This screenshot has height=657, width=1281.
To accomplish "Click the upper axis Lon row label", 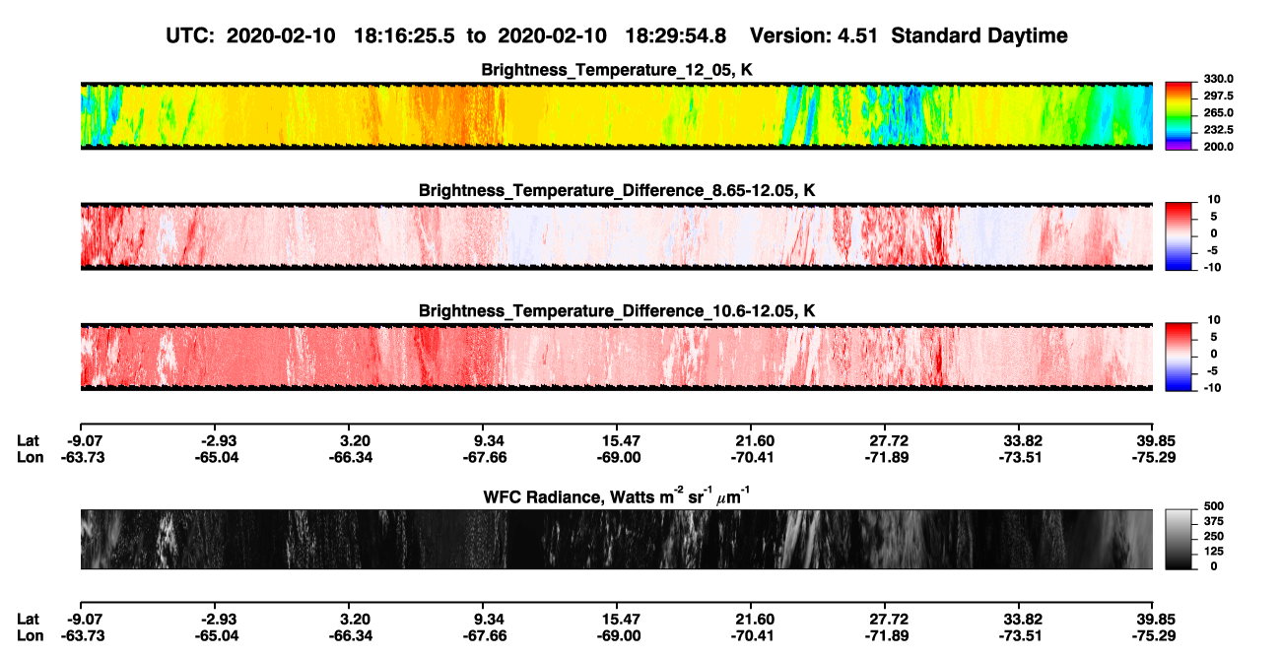I will [30, 457].
